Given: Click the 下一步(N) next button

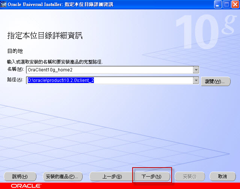Looking at the screenshot, I should tap(152, 177).
